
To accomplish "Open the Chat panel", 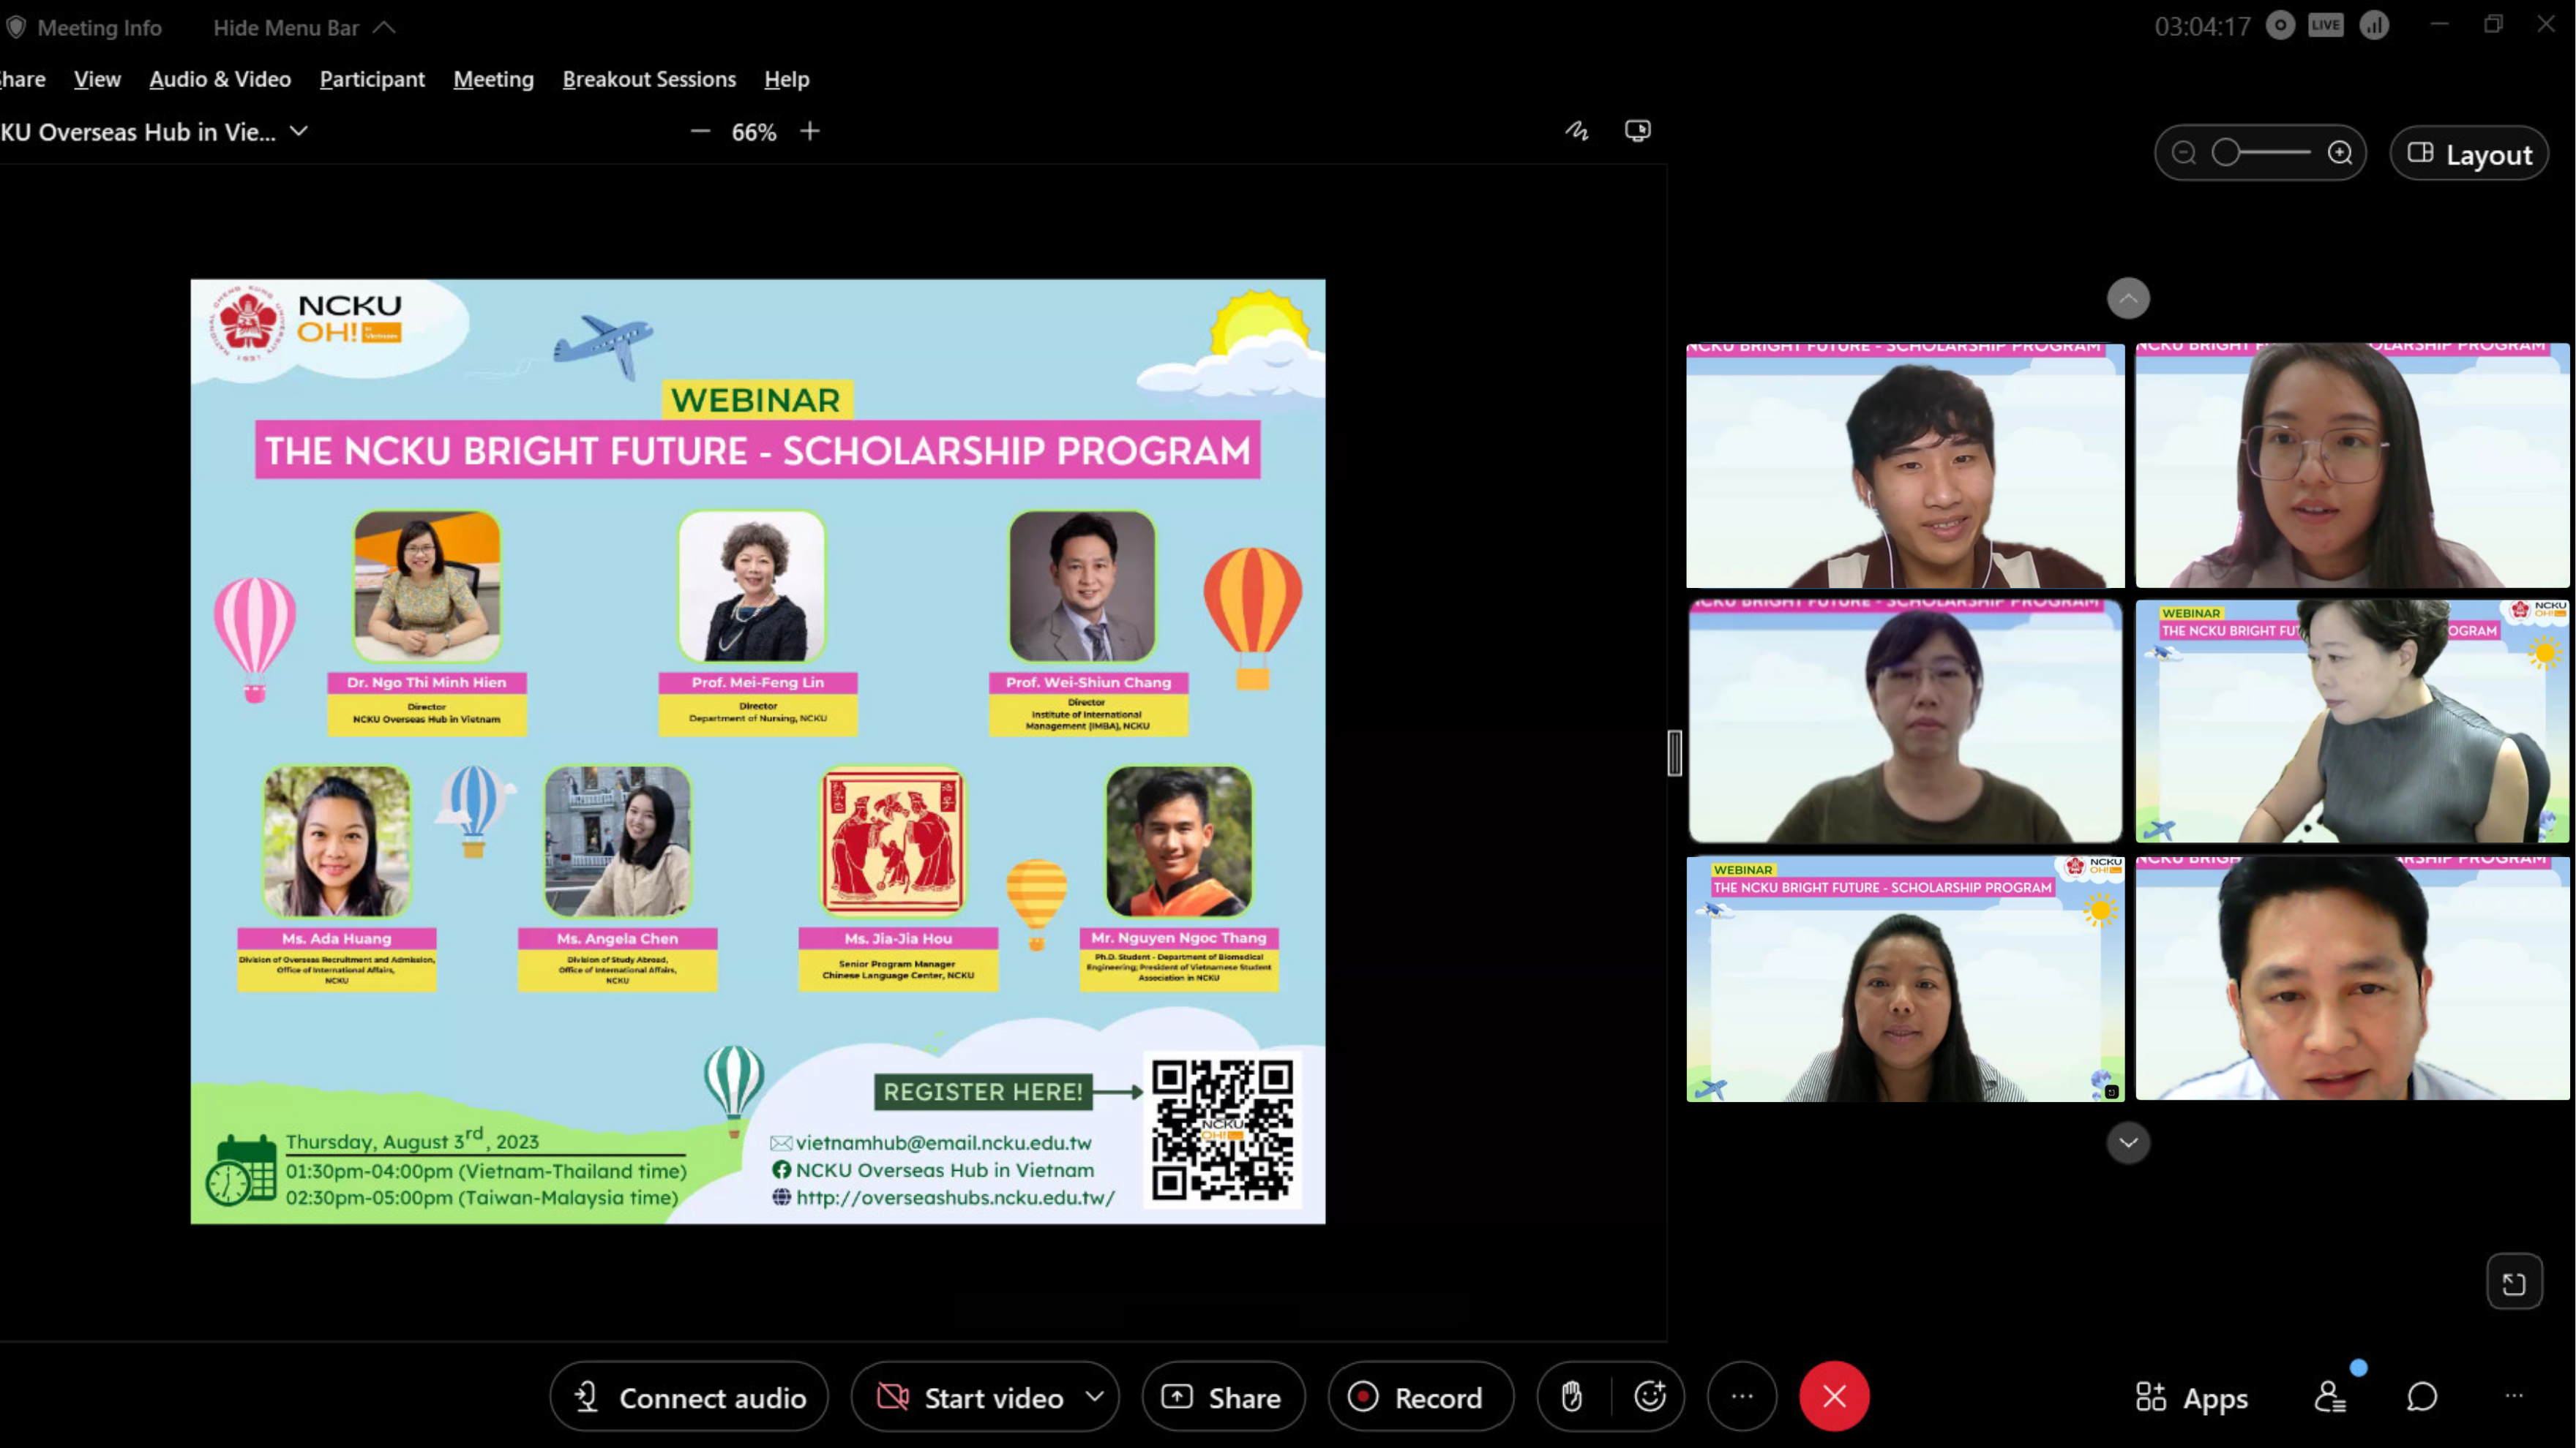I will (x=2423, y=1396).
